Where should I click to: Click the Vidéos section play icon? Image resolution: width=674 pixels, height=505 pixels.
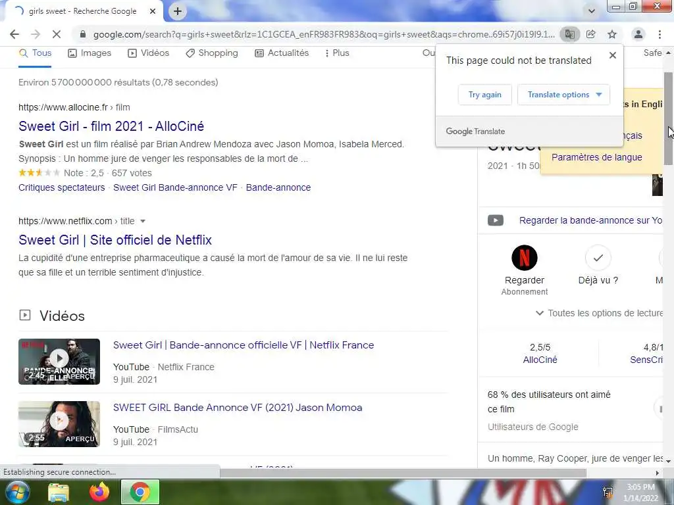[25, 316]
